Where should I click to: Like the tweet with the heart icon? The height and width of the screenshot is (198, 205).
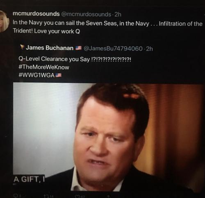78,196
